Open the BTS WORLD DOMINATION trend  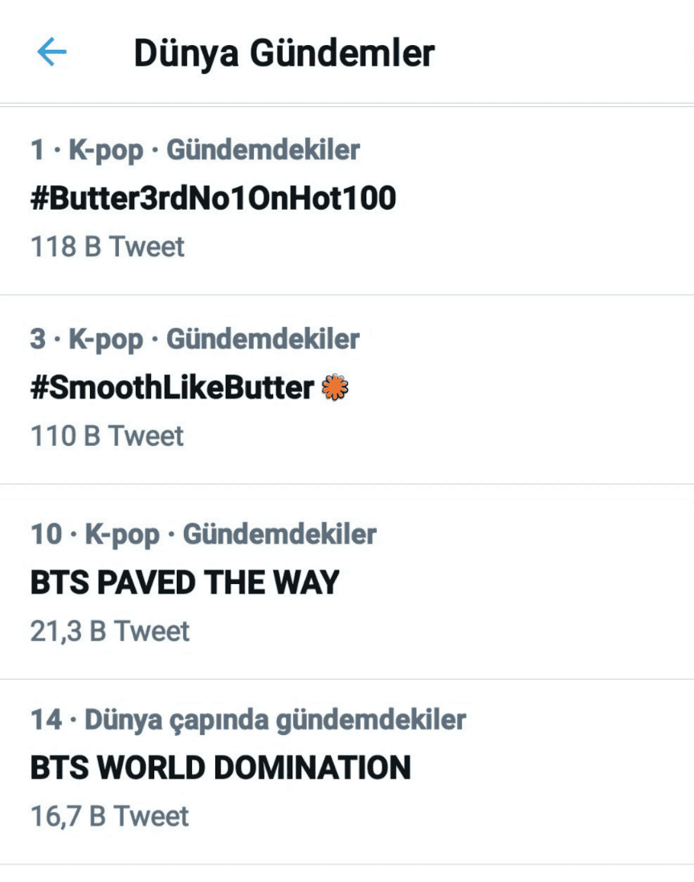[x=220, y=768]
